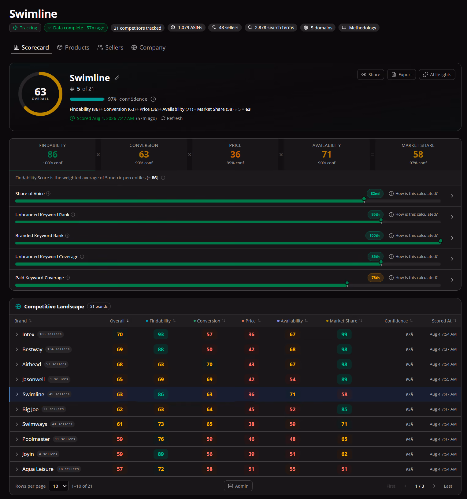Click the Findability Score formula info icon
The image size is (467, 499).
coord(163,178)
